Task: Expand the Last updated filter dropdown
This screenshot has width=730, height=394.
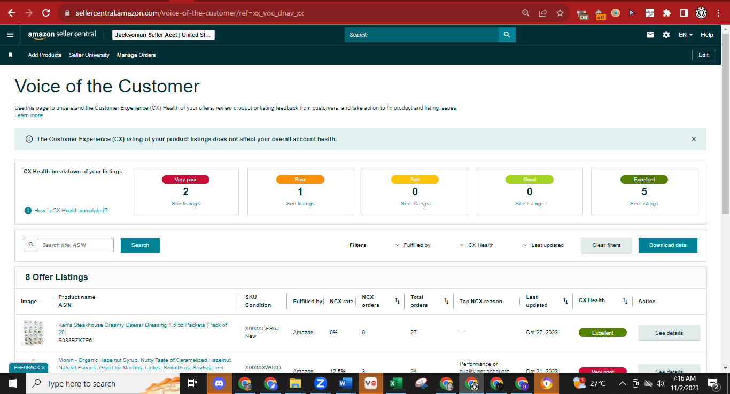Action: [543, 245]
